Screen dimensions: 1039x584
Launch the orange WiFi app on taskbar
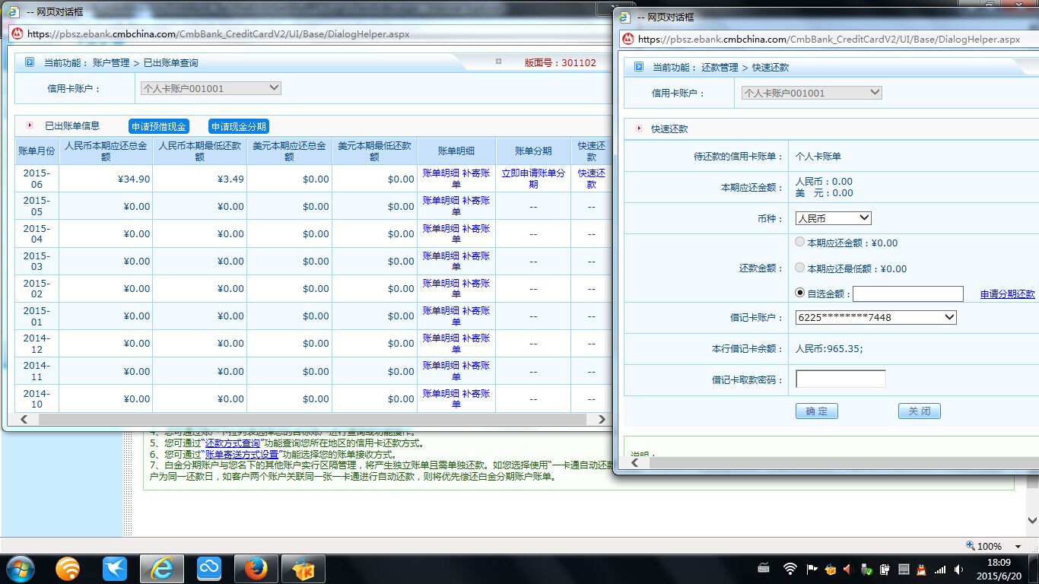click(68, 568)
